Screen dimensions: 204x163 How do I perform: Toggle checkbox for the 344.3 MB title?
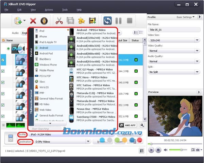3,71
